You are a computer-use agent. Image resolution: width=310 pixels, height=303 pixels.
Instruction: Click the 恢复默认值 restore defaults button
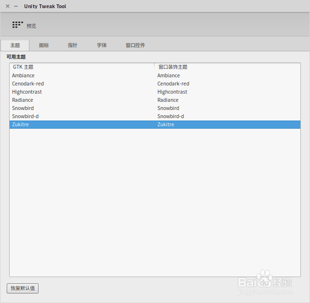[x=23, y=288]
